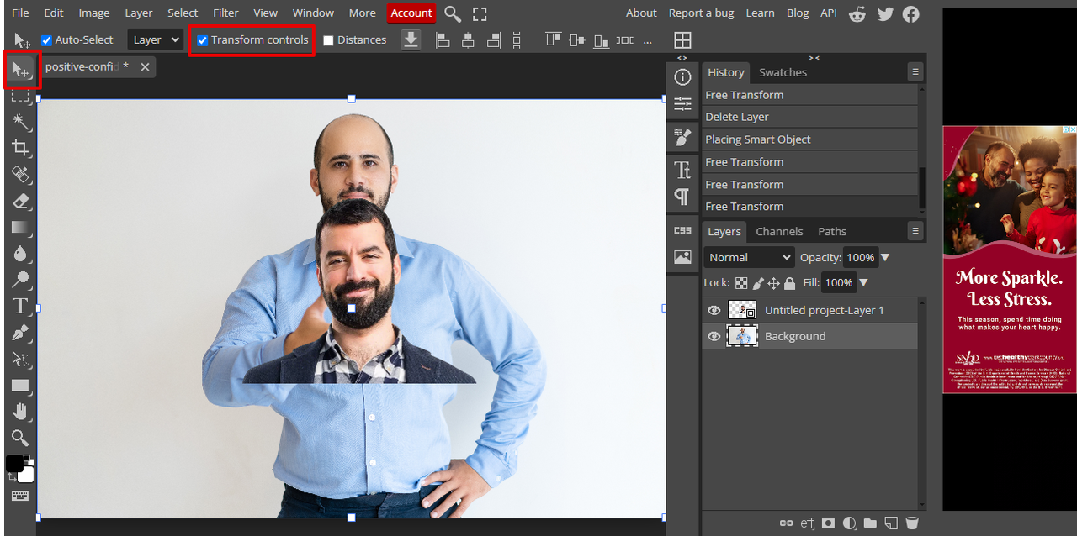Open the Image menu
Image resolution: width=1077 pixels, height=536 pixels.
94,13
